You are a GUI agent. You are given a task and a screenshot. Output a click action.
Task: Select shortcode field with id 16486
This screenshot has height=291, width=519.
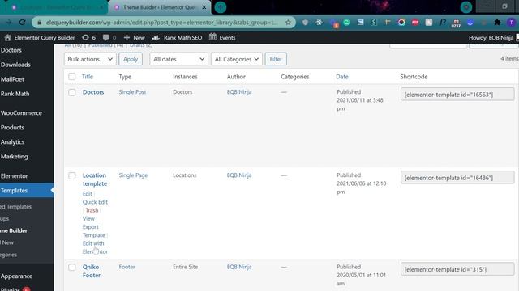[457, 178]
